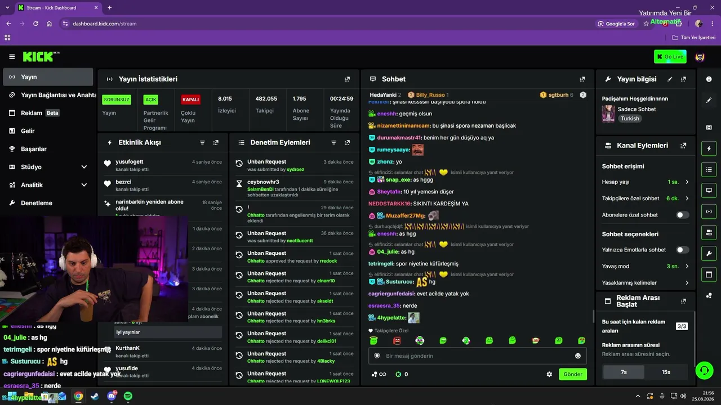This screenshot has width=721, height=405.
Task: Bookmark this page with the star icon
Action: click(x=646, y=24)
